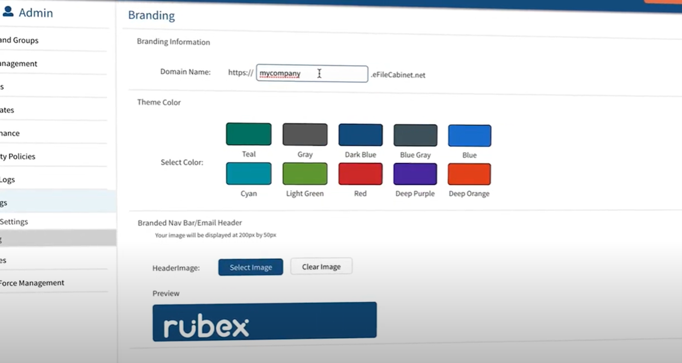Image resolution: width=682 pixels, height=363 pixels.
Task: Click the 'Branding Information' section label
Action: coord(173,42)
